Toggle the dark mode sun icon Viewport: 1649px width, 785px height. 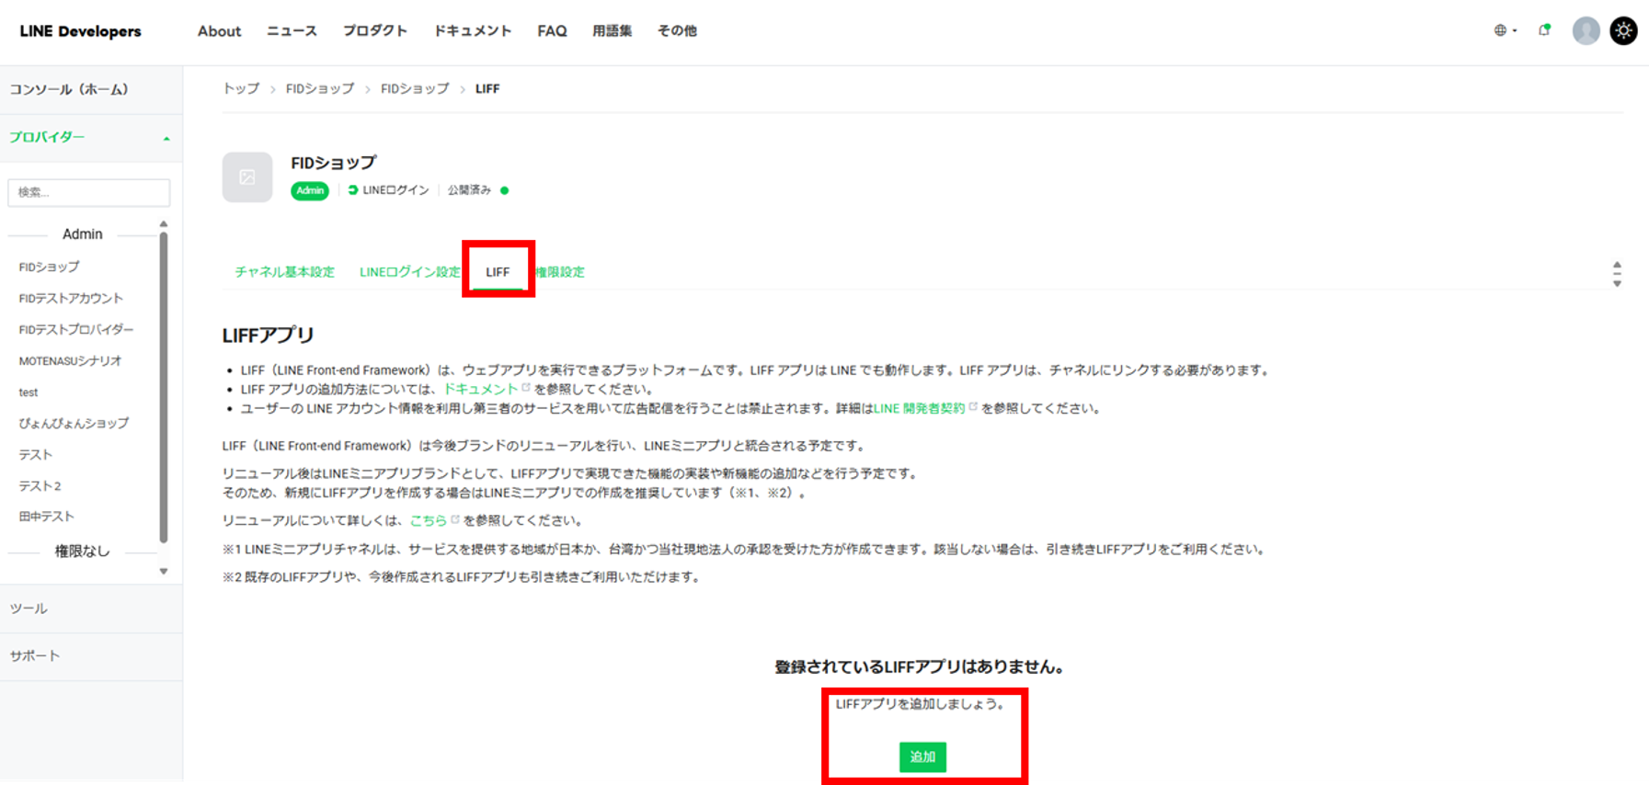(x=1623, y=30)
